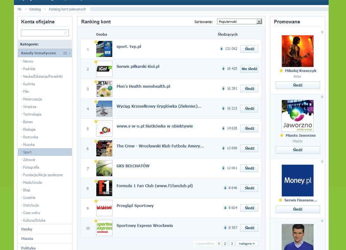Expand the Miasta category
Viewport: 346px width, 250px height.
(x=45, y=239)
